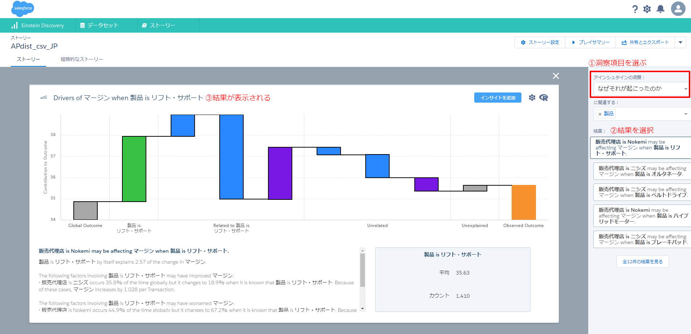Image resolution: width=691 pixels, height=334 pixels.
Task: Open the データセット navigation tab
Action: coord(103,25)
